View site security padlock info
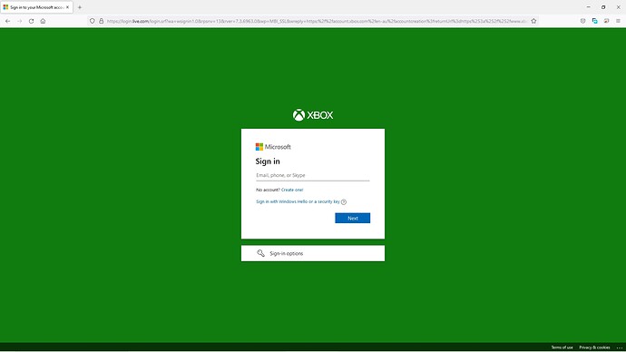 tap(102, 21)
